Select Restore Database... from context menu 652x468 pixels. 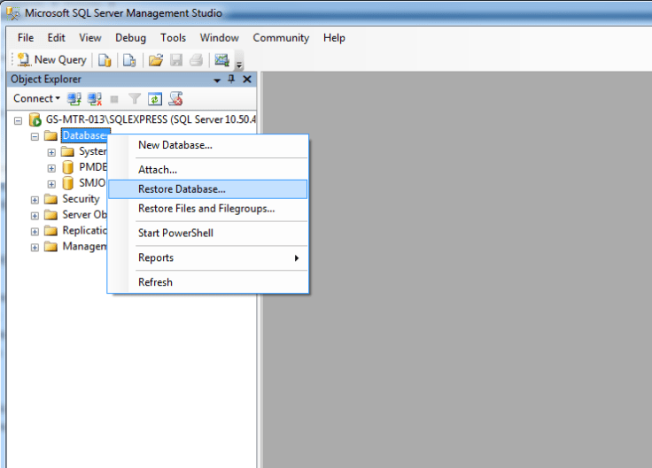pyautogui.click(x=182, y=189)
